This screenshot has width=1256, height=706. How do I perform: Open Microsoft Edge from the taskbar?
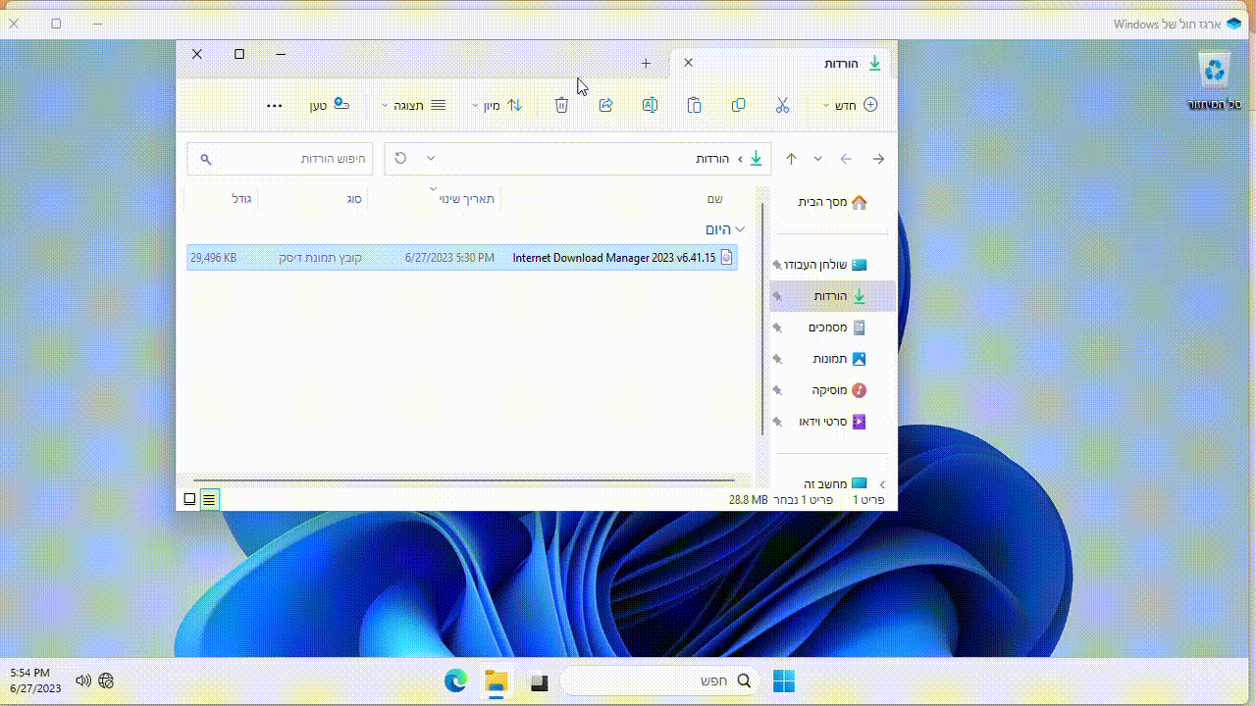click(455, 681)
